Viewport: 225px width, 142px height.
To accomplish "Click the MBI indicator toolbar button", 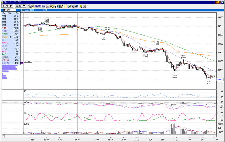I will tap(40, 6).
